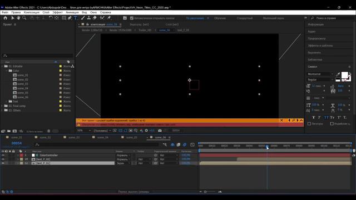
Task: Open the Файл menu
Action: 5,12
